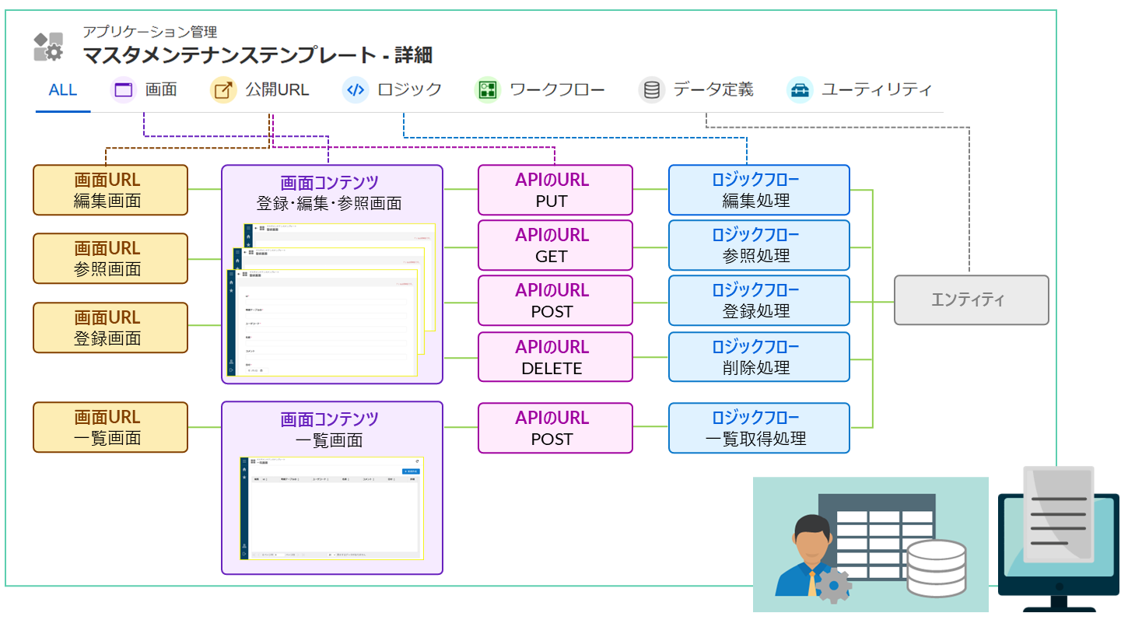Click the データ定義 database icon
Viewport: 1135px width, 620px height.
(651, 90)
